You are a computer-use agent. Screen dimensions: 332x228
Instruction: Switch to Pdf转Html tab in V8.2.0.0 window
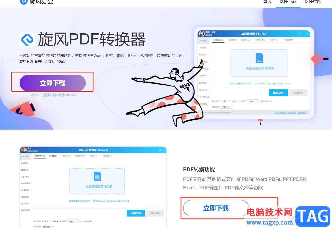coord(80,156)
